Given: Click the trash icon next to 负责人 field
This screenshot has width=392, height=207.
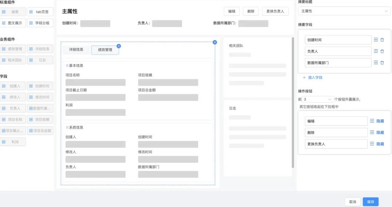Looking at the screenshot, I should [382, 51].
